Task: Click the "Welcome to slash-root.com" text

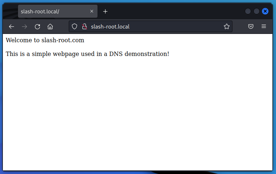Action: point(45,40)
